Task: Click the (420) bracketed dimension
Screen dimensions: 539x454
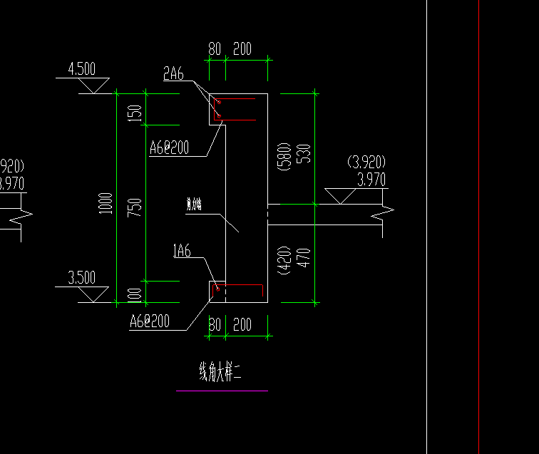Action: coord(284,260)
